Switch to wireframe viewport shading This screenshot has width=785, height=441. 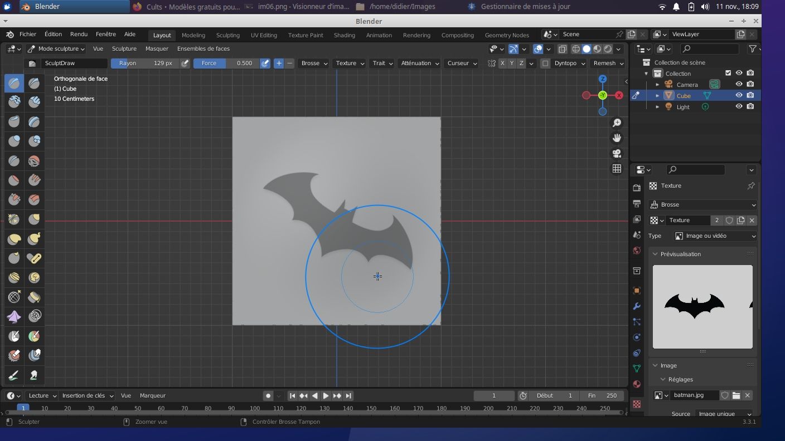tap(576, 49)
